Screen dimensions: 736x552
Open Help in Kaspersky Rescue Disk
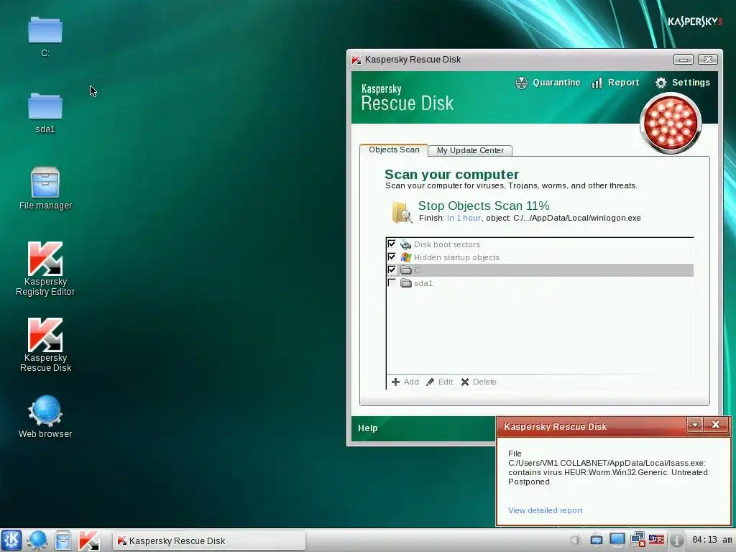[x=367, y=428]
